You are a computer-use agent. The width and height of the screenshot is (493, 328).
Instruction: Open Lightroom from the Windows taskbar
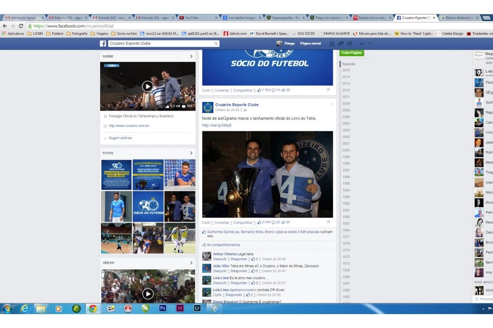click(x=197, y=308)
